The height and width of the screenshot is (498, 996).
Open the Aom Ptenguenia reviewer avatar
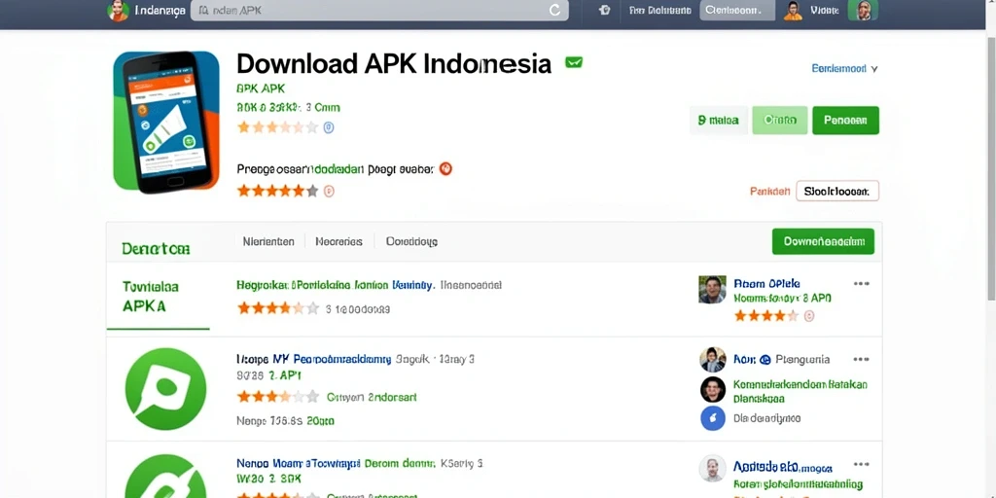coord(713,360)
